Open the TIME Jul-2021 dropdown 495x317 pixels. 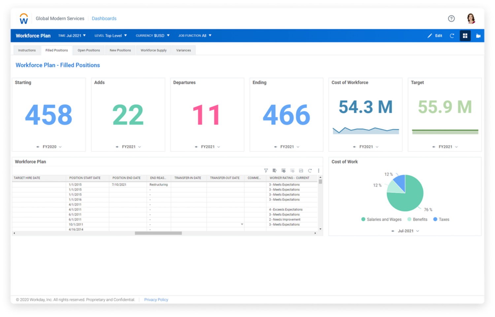tap(72, 36)
